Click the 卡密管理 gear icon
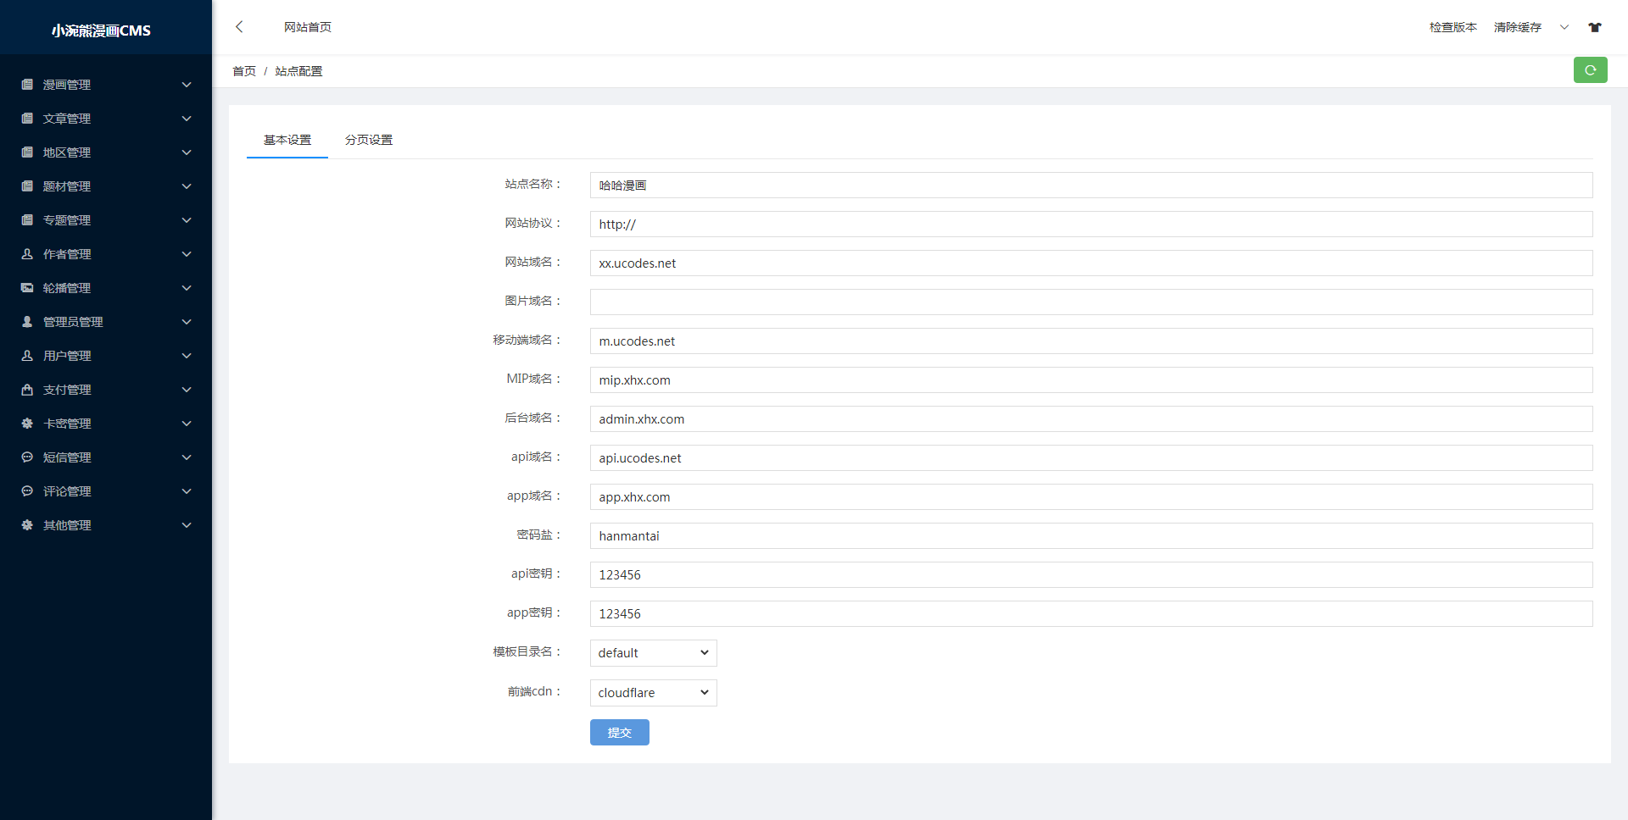The height and width of the screenshot is (820, 1628). pos(27,424)
